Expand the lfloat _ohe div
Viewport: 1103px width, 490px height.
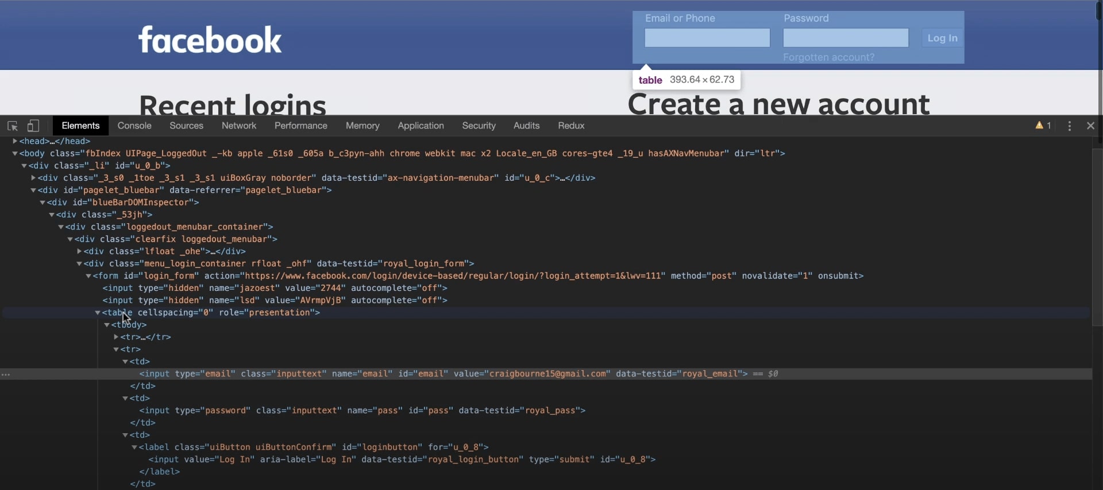tap(79, 252)
